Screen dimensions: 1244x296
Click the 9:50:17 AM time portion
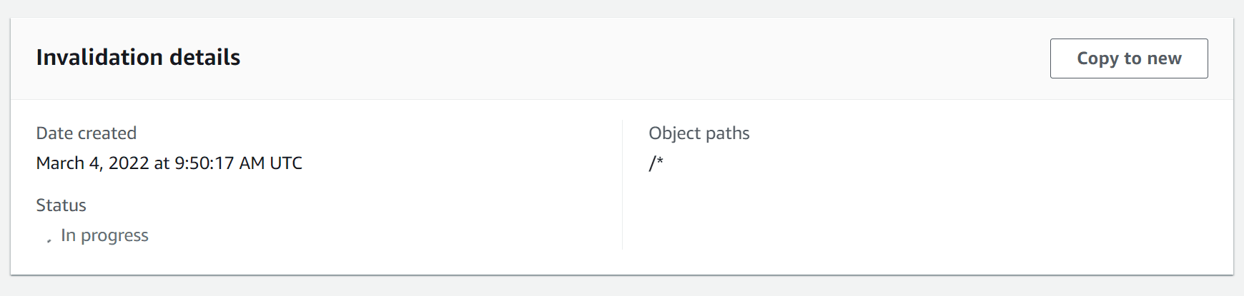[x=219, y=163]
